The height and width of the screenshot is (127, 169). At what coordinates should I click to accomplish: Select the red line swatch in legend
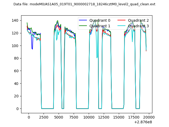point(122,21)
